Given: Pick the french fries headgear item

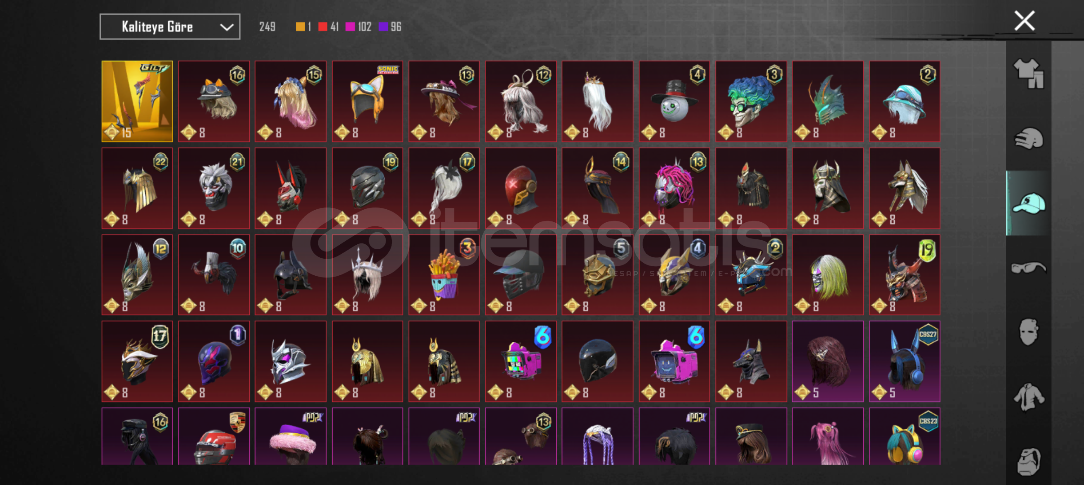Looking at the screenshot, I should tap(444, 275).
